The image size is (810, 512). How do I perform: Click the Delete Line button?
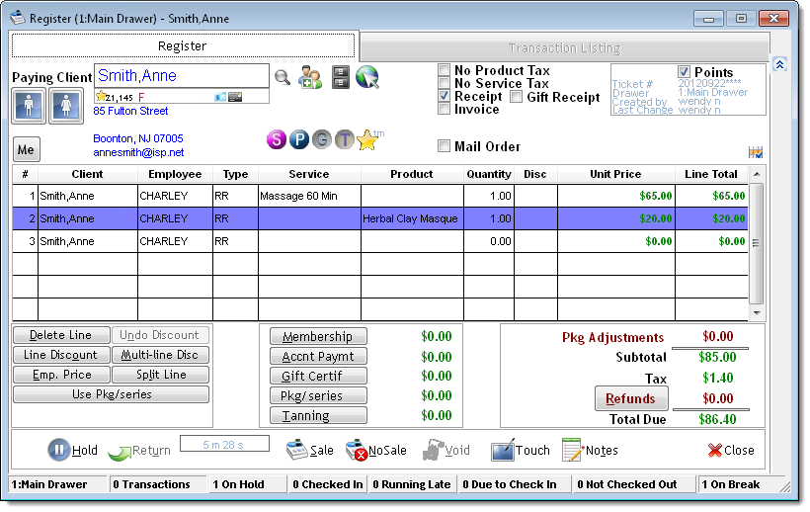pos(60,336)
